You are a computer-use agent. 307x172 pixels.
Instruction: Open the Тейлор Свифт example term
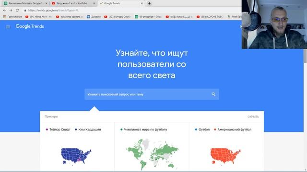pos(60,129)
